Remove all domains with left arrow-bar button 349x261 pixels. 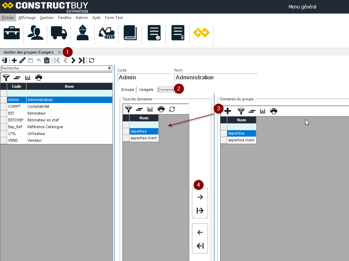click(x=200, y=246)
